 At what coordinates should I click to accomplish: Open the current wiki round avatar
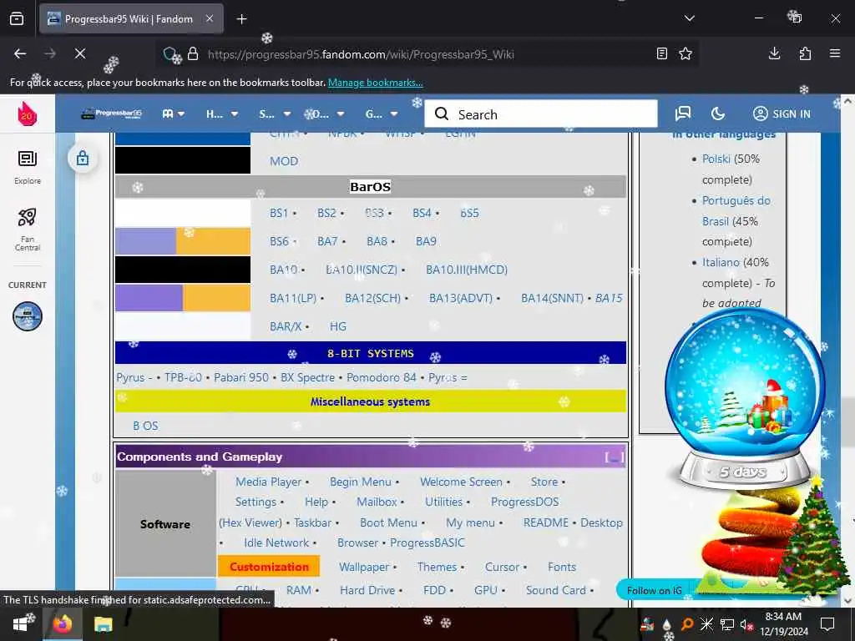coord(28,316)
